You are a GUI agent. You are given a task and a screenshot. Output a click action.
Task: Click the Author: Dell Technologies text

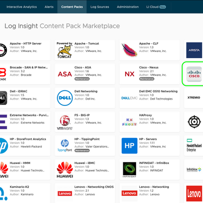coord(156,99)
